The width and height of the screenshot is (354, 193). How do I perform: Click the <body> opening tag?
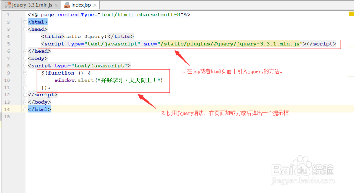click(x=38, y=58)
